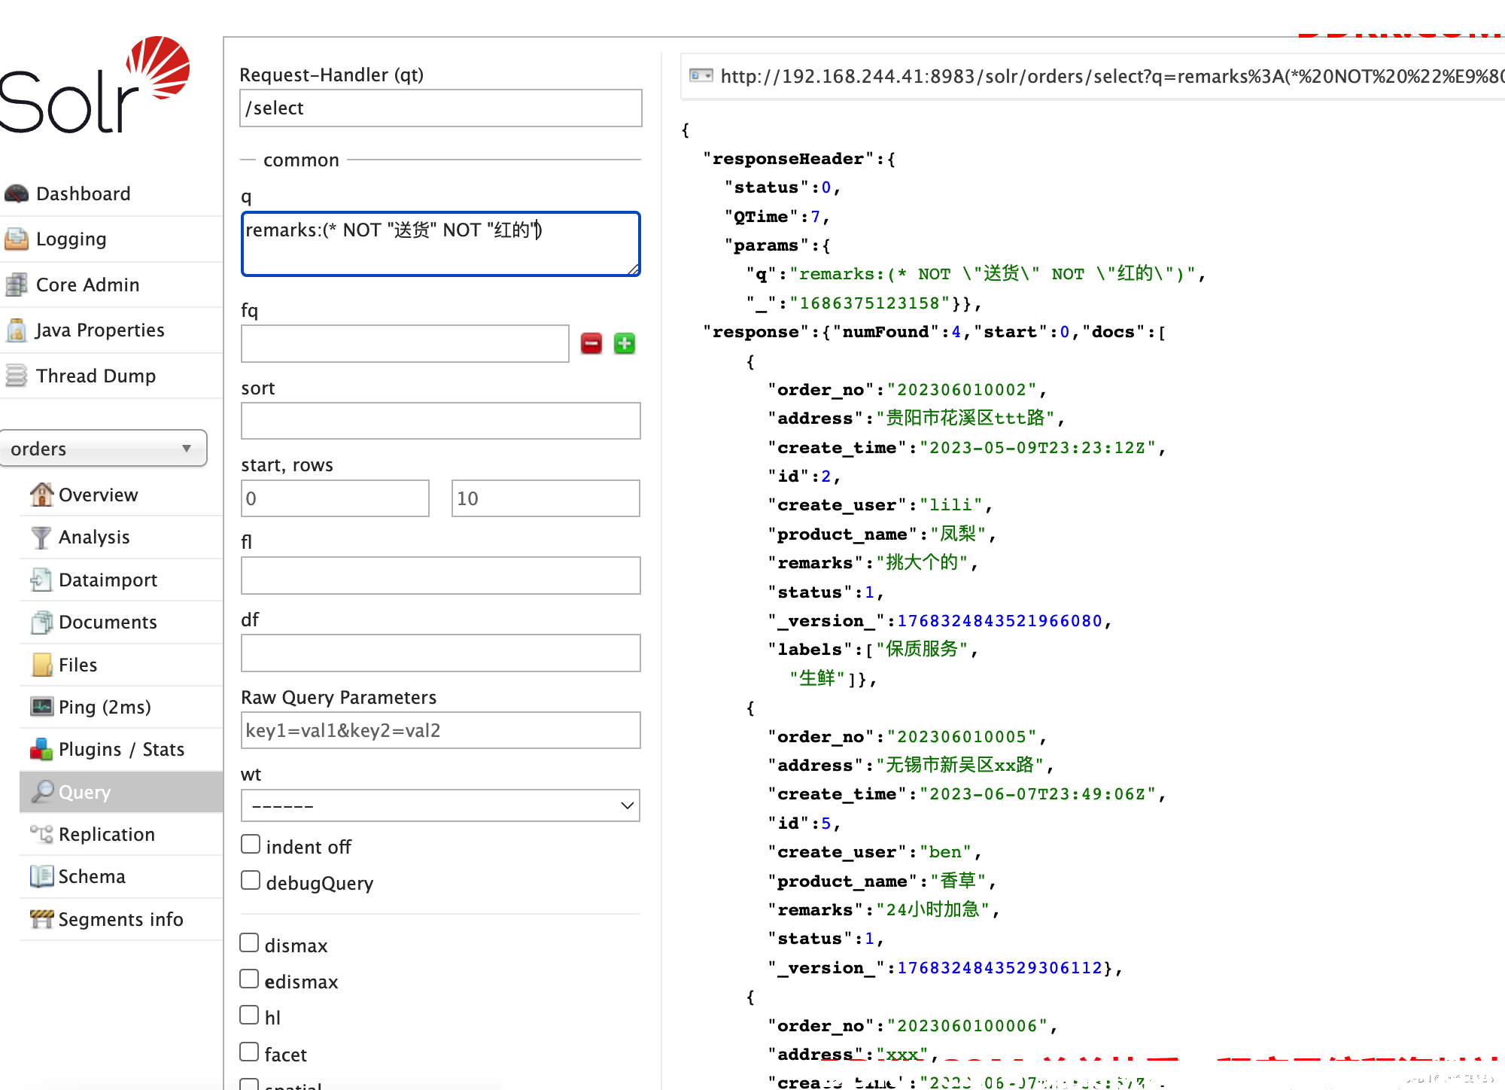Click the numFound value 4
The image size is (1505, 1090).
pyautogui.click(x=956, y=332)
